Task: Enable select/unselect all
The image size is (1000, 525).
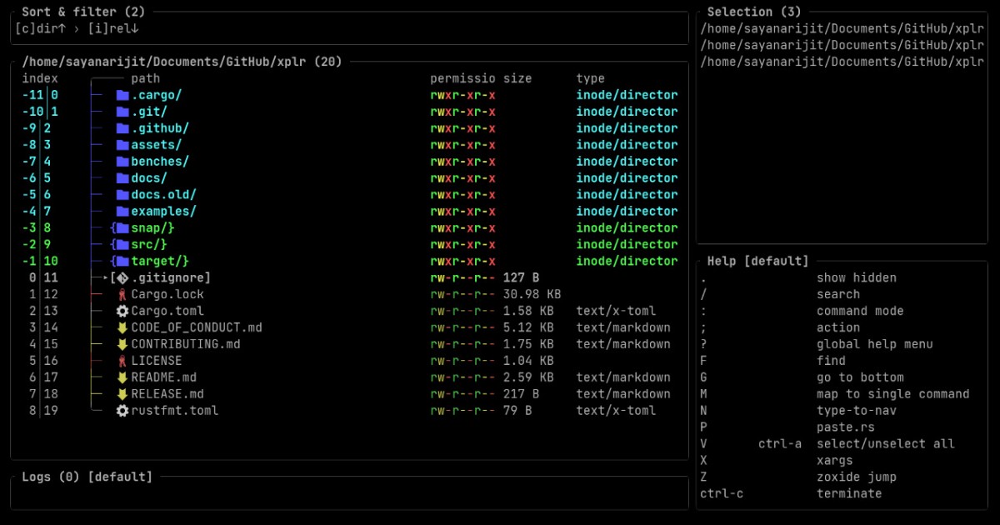Action: click(875, 443)
